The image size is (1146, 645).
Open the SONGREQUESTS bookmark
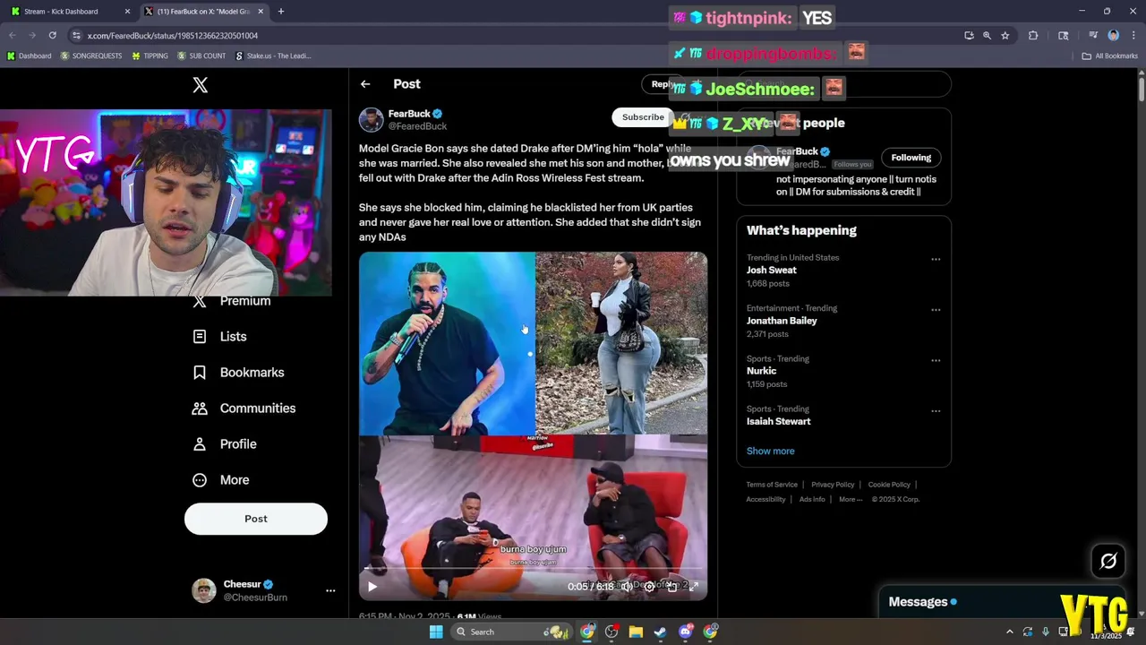(x=90, y=56)
